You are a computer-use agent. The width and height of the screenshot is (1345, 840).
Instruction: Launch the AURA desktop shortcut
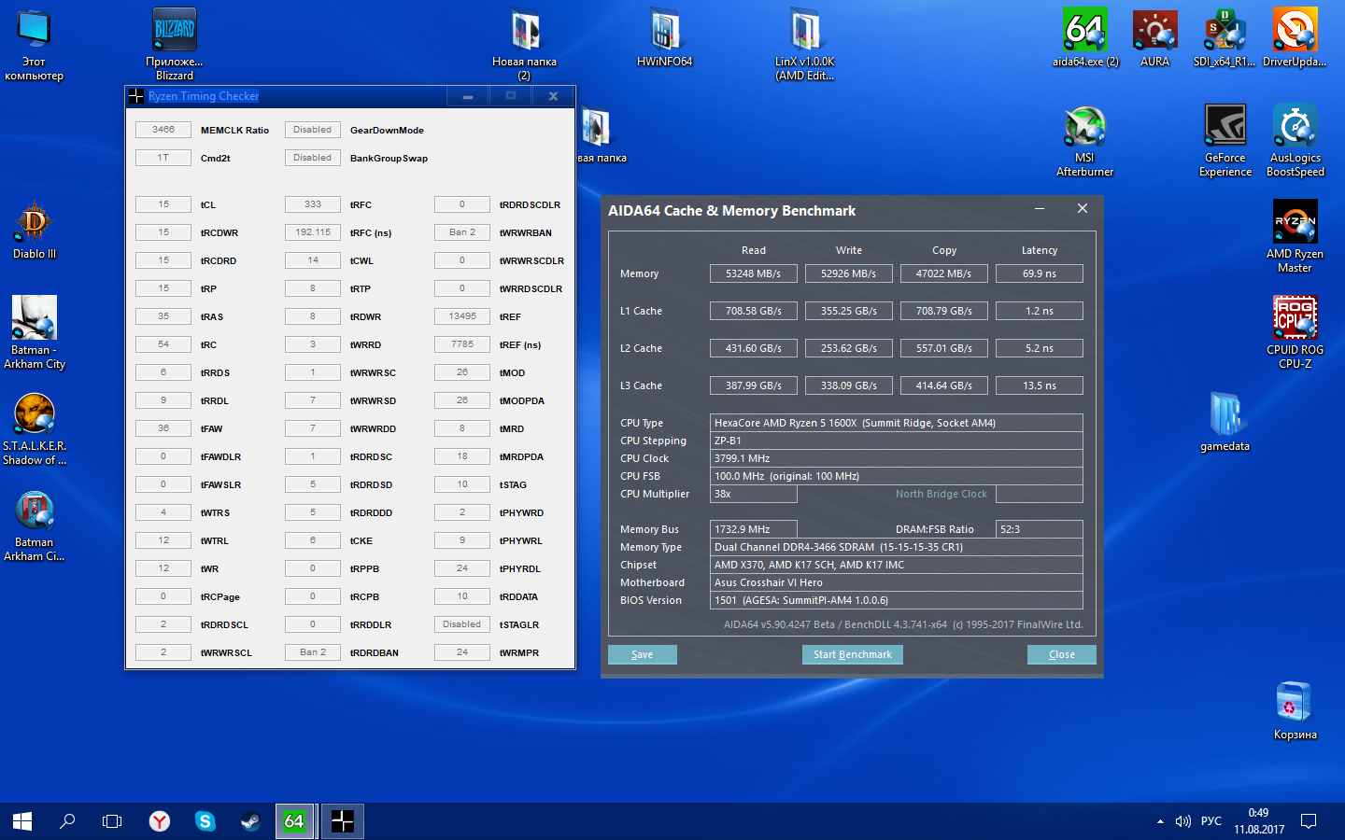tap(1155, 37)
